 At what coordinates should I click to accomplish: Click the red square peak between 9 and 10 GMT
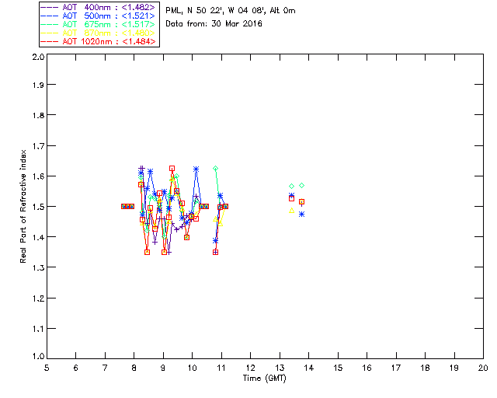[x=172, y=169]
